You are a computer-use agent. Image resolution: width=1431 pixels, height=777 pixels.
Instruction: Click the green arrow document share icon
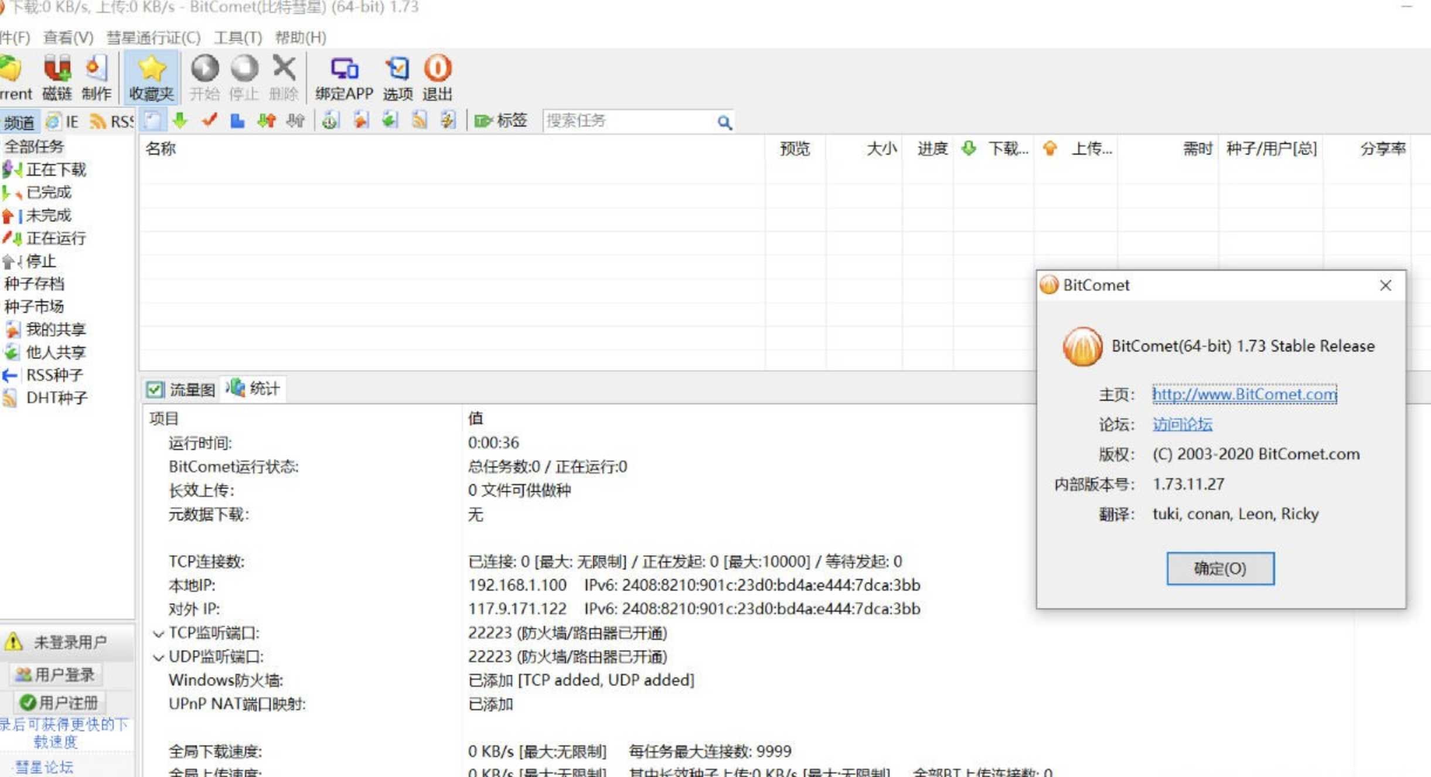coord(390,121)
